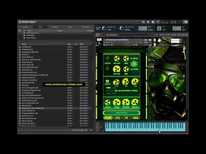The height and width of the screenshot is (154, 206).
Task: Click the Release envelope knob
Action: tap(135, 102)
